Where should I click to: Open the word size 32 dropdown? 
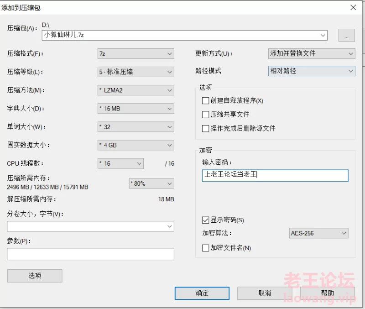136,127
